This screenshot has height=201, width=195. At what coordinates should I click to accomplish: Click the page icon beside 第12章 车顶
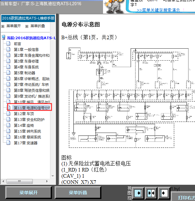point(8,113)
